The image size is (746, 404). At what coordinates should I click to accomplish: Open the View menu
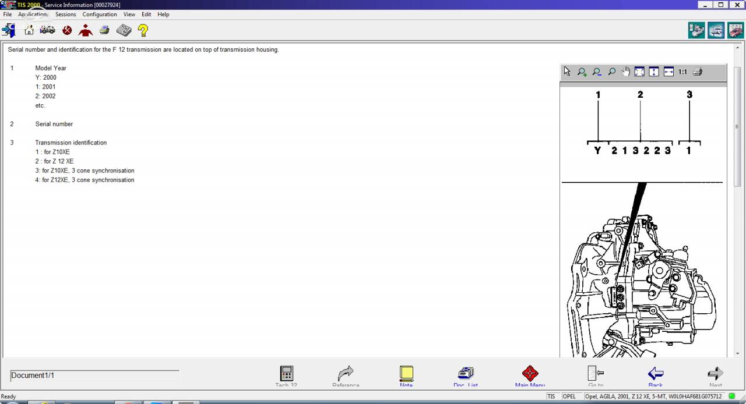[x=129, y=15]
